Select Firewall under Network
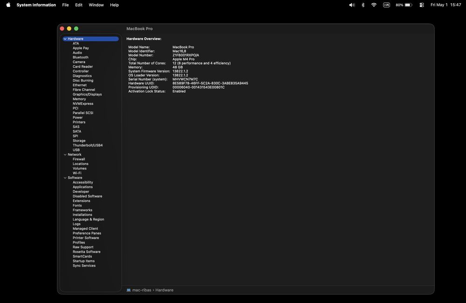The height and width of the screenshot is (303, 466). pos(79,159)
